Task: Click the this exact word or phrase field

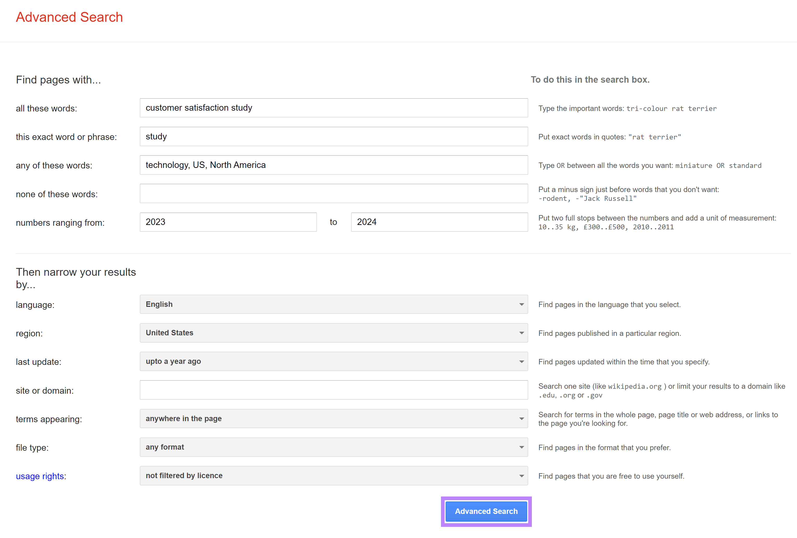Action: (x=332, y=136)
